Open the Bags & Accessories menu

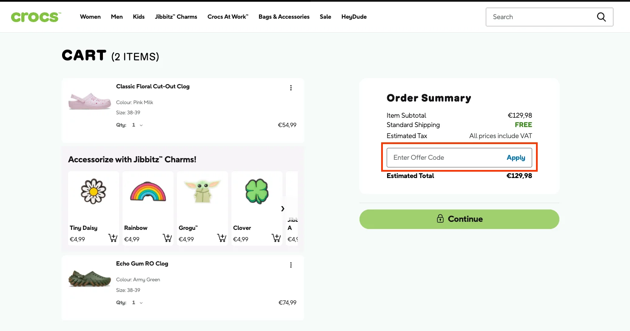(x=284, y=17)
